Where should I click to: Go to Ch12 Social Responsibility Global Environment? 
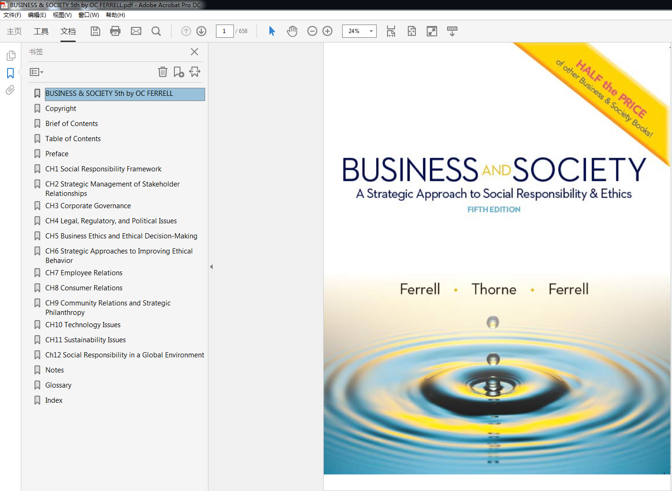125,355
